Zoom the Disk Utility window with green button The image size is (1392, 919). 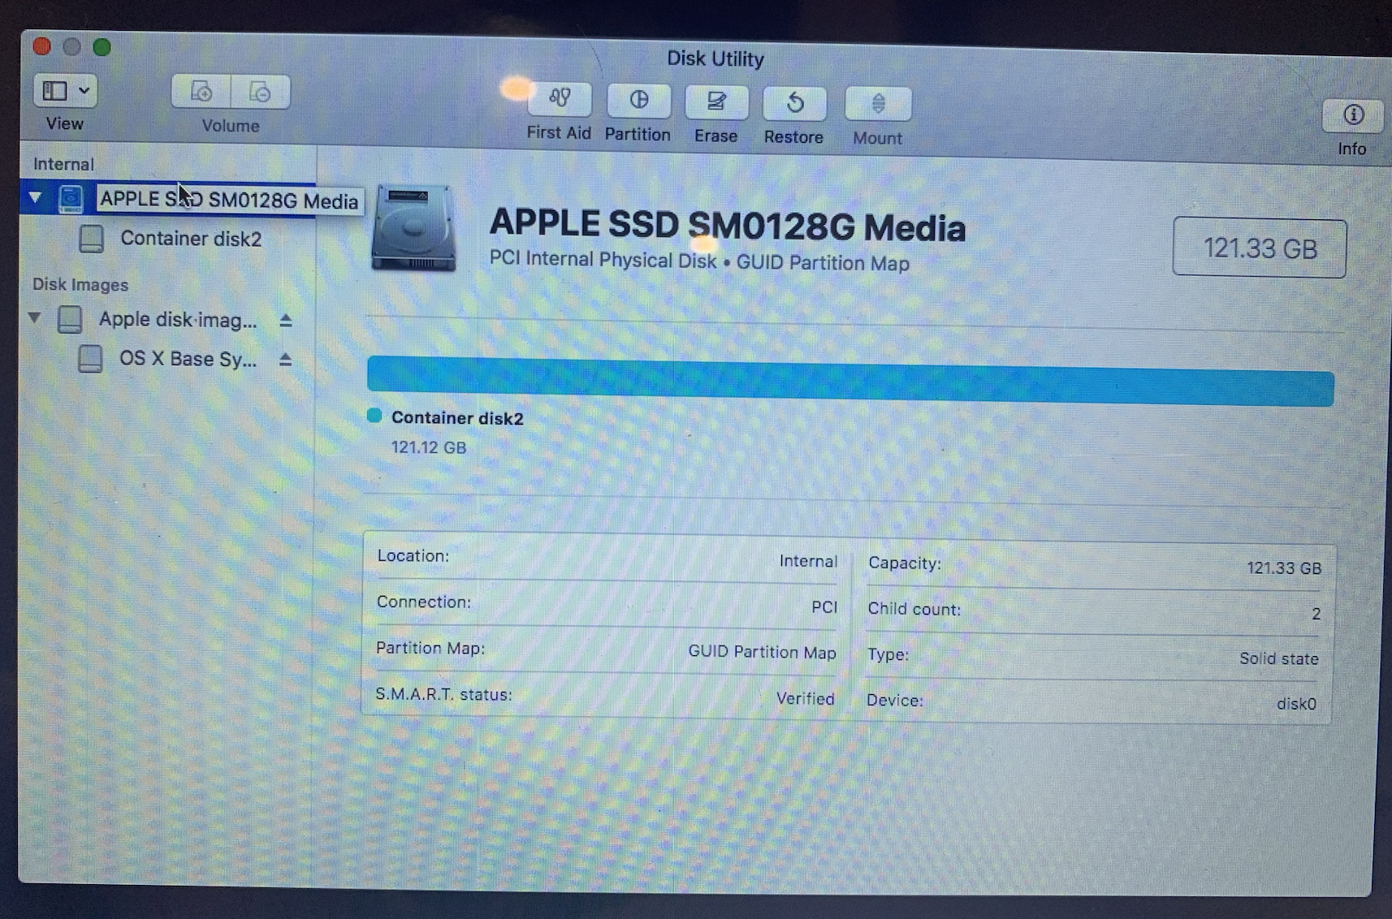click(x=102, y=47)
